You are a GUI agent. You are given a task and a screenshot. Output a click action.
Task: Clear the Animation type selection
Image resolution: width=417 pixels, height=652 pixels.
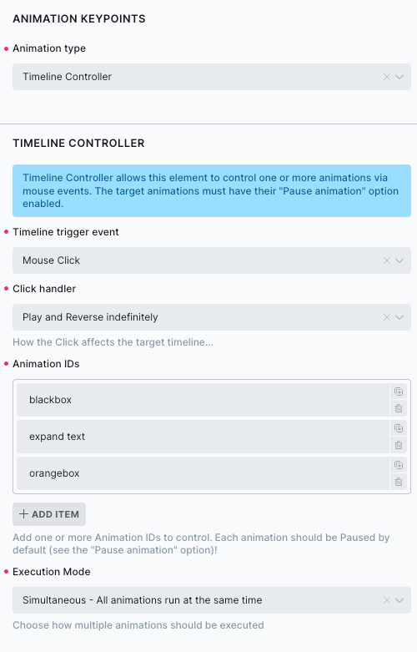(387, 77)
